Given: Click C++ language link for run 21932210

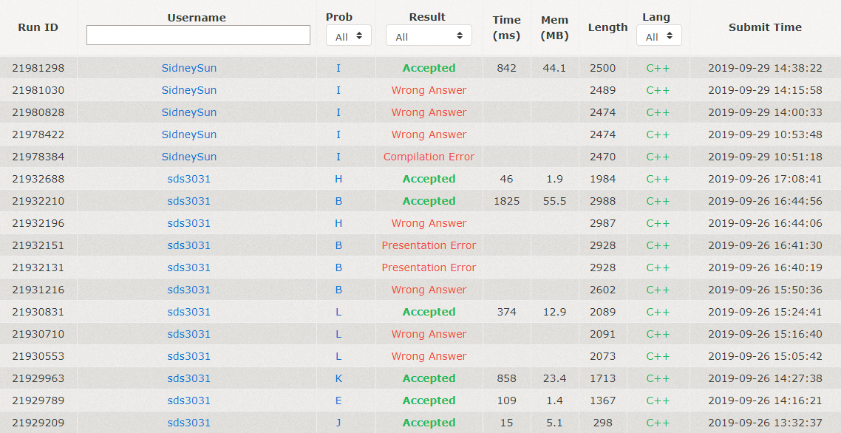Looking at the screenshot, I should click(658, 201).
